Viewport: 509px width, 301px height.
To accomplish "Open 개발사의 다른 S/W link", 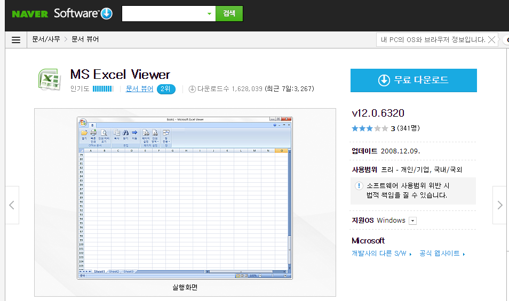I will click(381, 254).
